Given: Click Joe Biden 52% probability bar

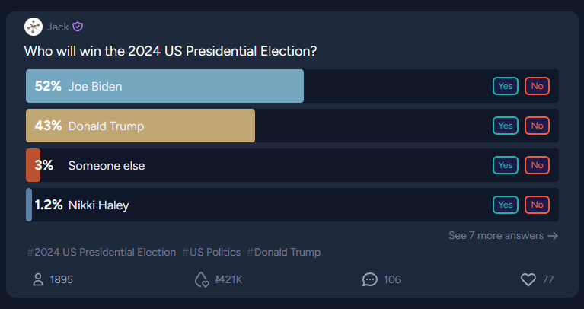Looking at the screenshot, I should tap(164, 86).
